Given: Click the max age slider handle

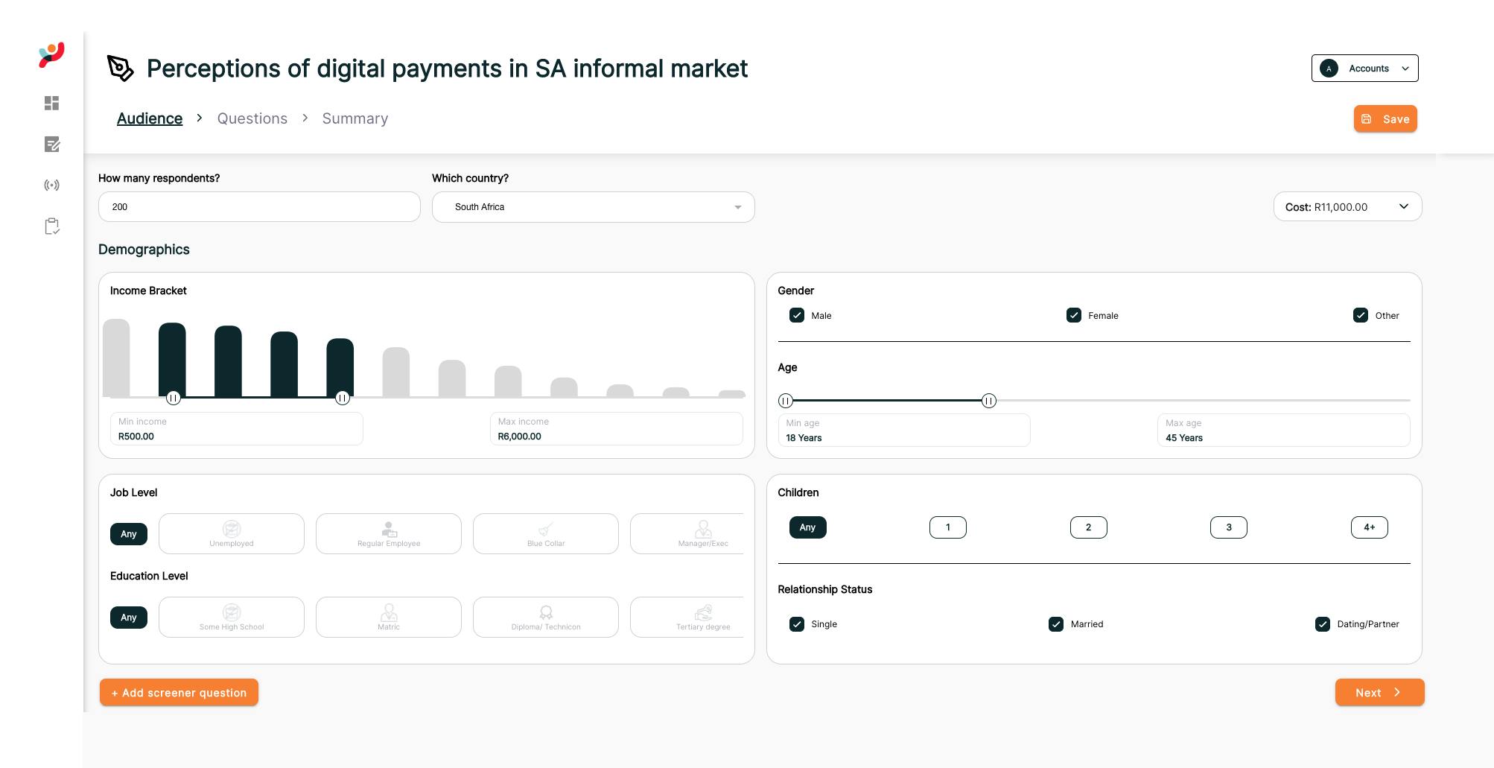Looking at the screenshot, I should tap(989, 401).
